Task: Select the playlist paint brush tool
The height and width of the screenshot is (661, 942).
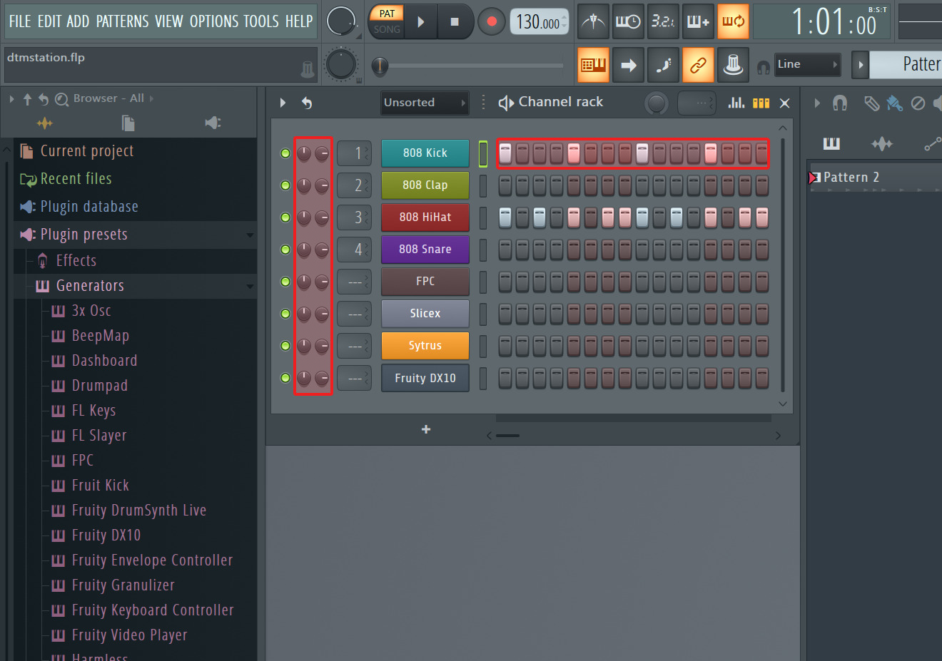Action: [x=894, y=103]
